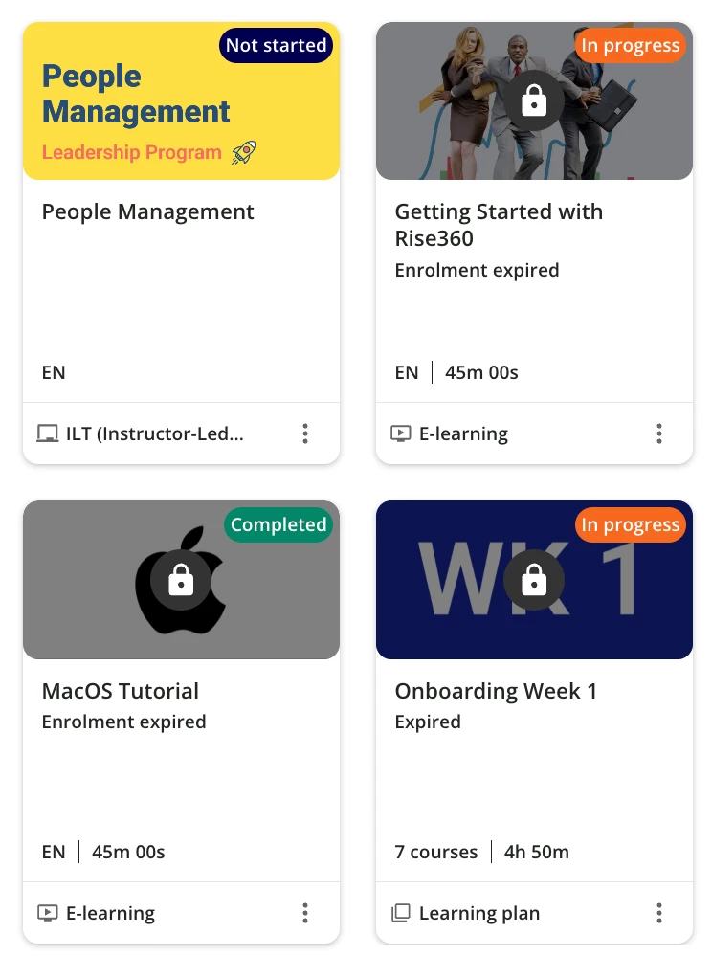
Task: Click the Completed badge on MacOS Tutorial
Action: click(278, 525)
